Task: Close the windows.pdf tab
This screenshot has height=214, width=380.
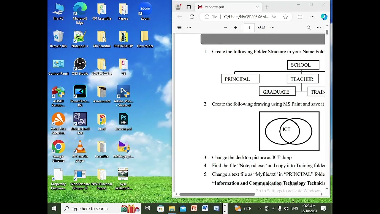Action: point(257,7)
